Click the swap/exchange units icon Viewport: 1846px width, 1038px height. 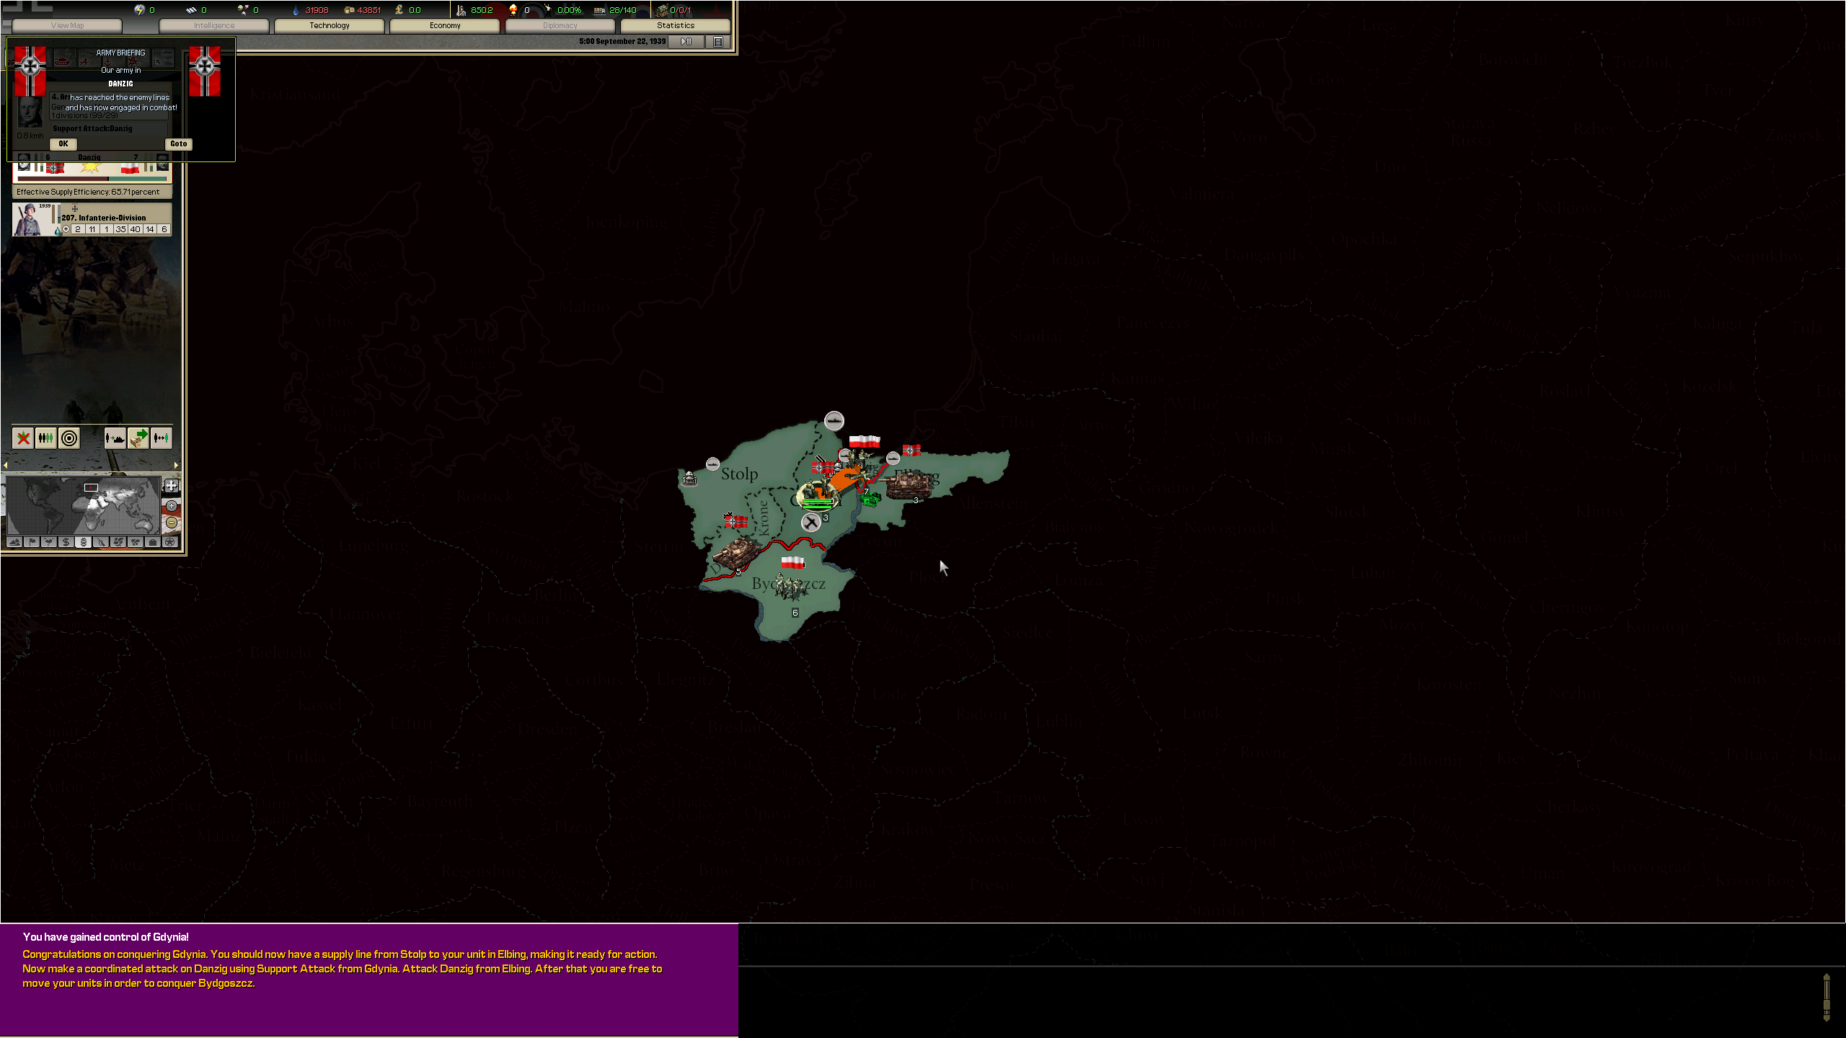pos(162,438)
